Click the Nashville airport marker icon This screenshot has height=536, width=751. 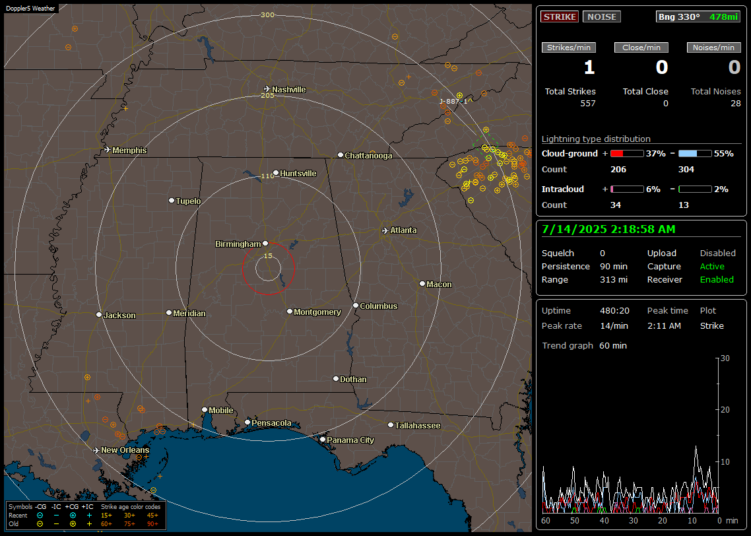click(x=267, y=89)
